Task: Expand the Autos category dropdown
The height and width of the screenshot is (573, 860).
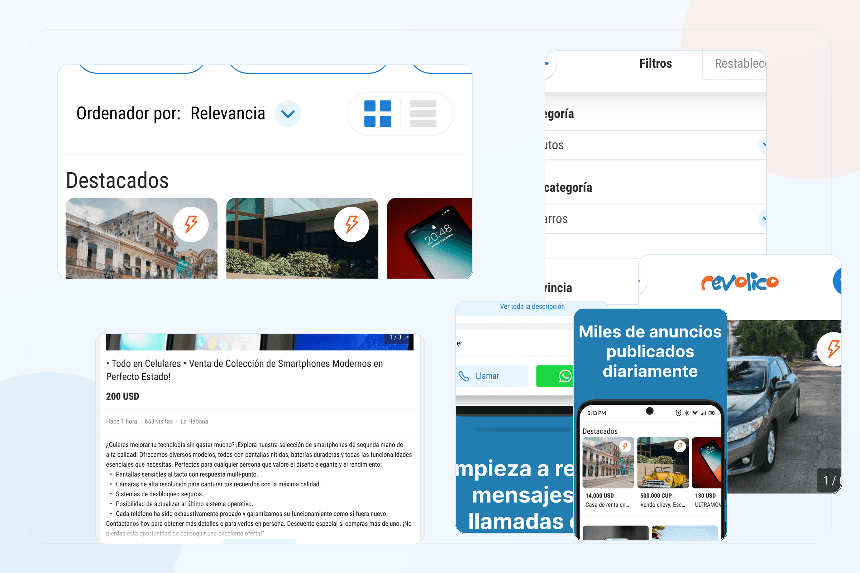Action: click(656, 145)
